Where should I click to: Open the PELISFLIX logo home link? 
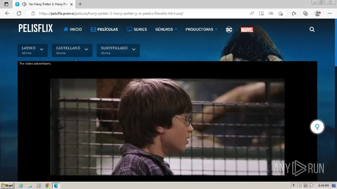click(x=36, y=28)
